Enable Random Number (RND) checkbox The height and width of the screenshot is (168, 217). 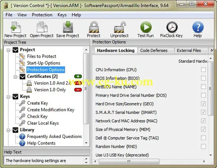pos(203,146)
